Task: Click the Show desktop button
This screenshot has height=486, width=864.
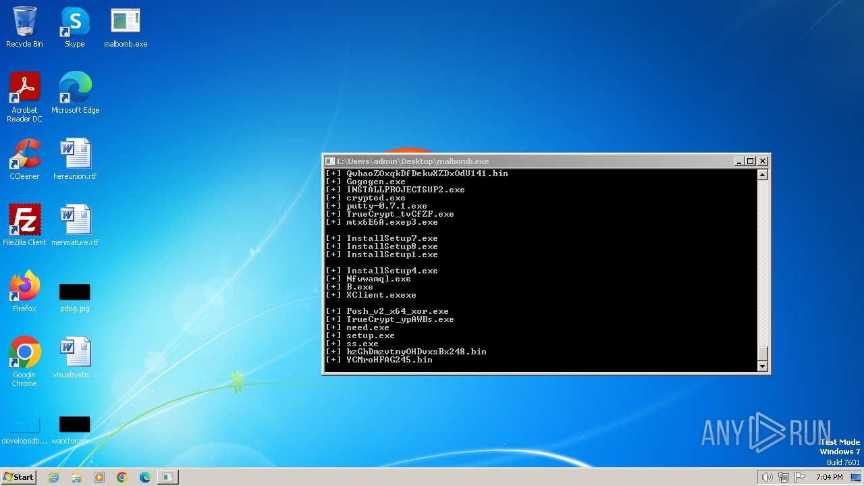Action: [857, 477]
